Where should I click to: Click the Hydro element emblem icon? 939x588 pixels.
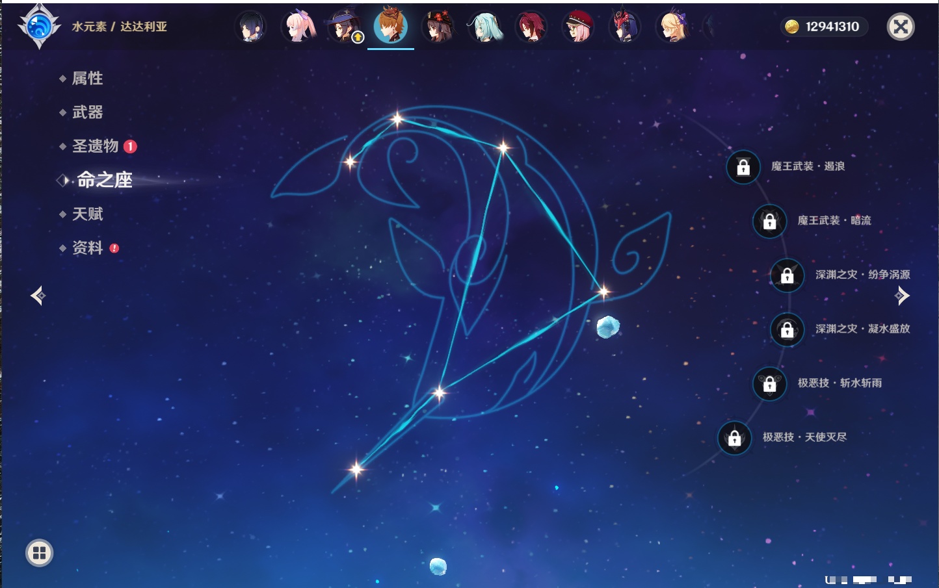pyautogui.click(x=39, y=26)
